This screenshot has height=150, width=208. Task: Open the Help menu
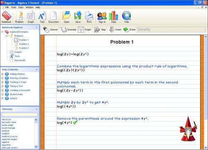click(38, 7)
